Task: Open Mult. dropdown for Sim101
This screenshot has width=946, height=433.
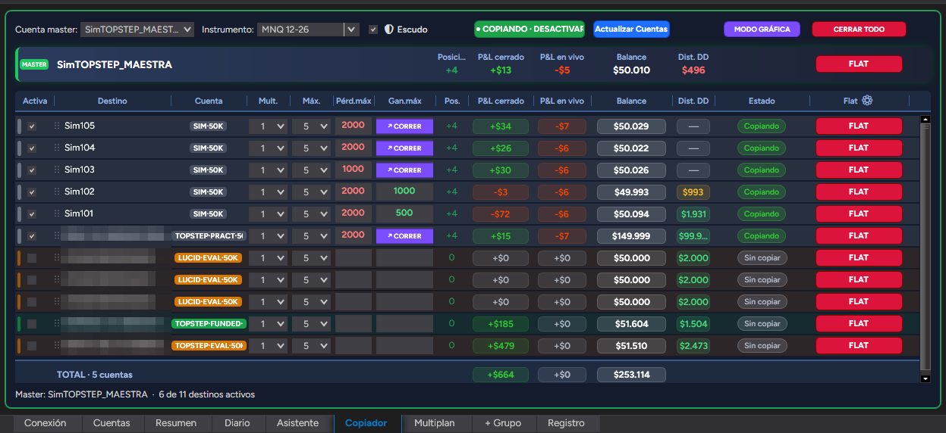Action: pos(268,214)
